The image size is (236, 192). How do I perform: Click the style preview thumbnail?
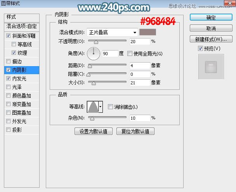click(x=211, y=66)
